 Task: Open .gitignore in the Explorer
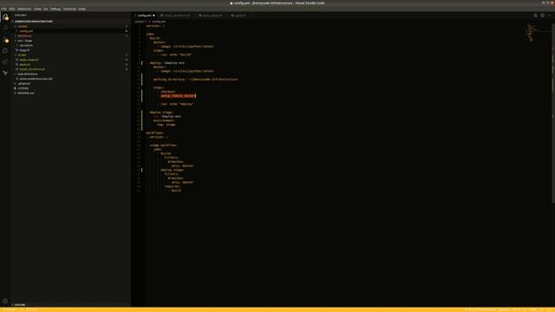[71, 83]
